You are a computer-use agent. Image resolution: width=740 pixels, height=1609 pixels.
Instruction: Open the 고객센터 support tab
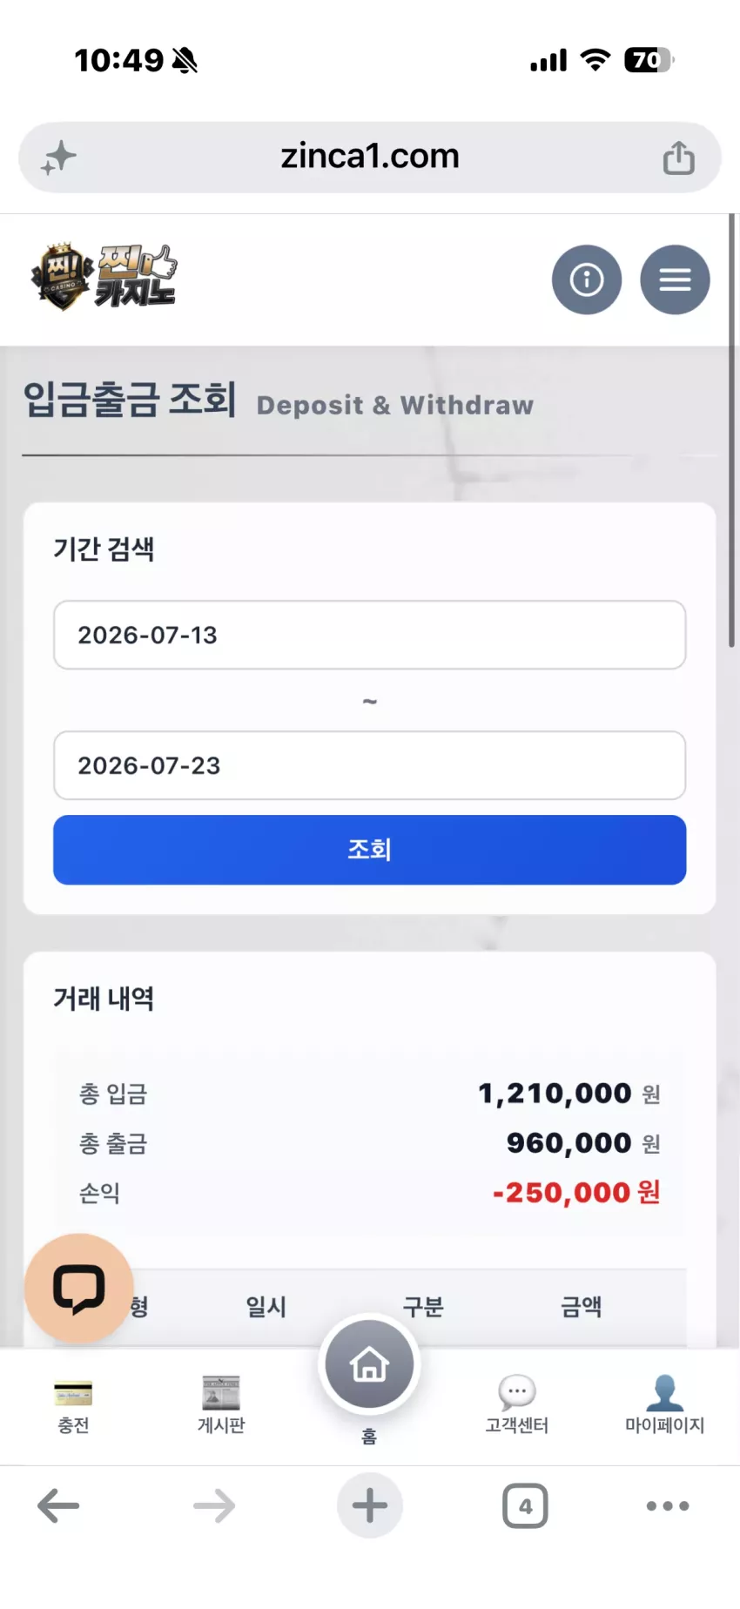(x=517, y=1405)
